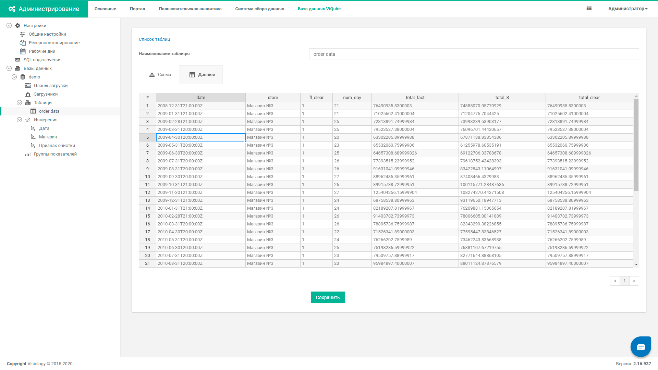This screenshot has width=658, height=370.
Task: Click the order data table icon
Action: coord(33,111)
